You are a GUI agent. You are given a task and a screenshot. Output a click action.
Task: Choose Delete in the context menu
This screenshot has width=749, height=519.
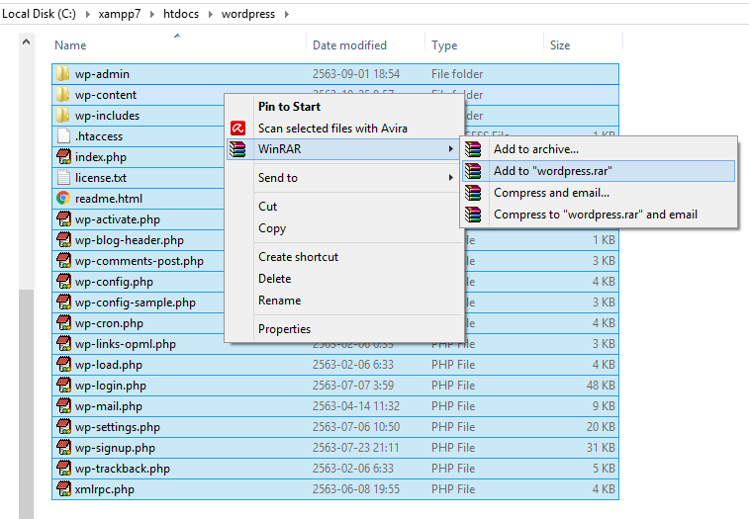pyautogui.click(x=344, y=279)
